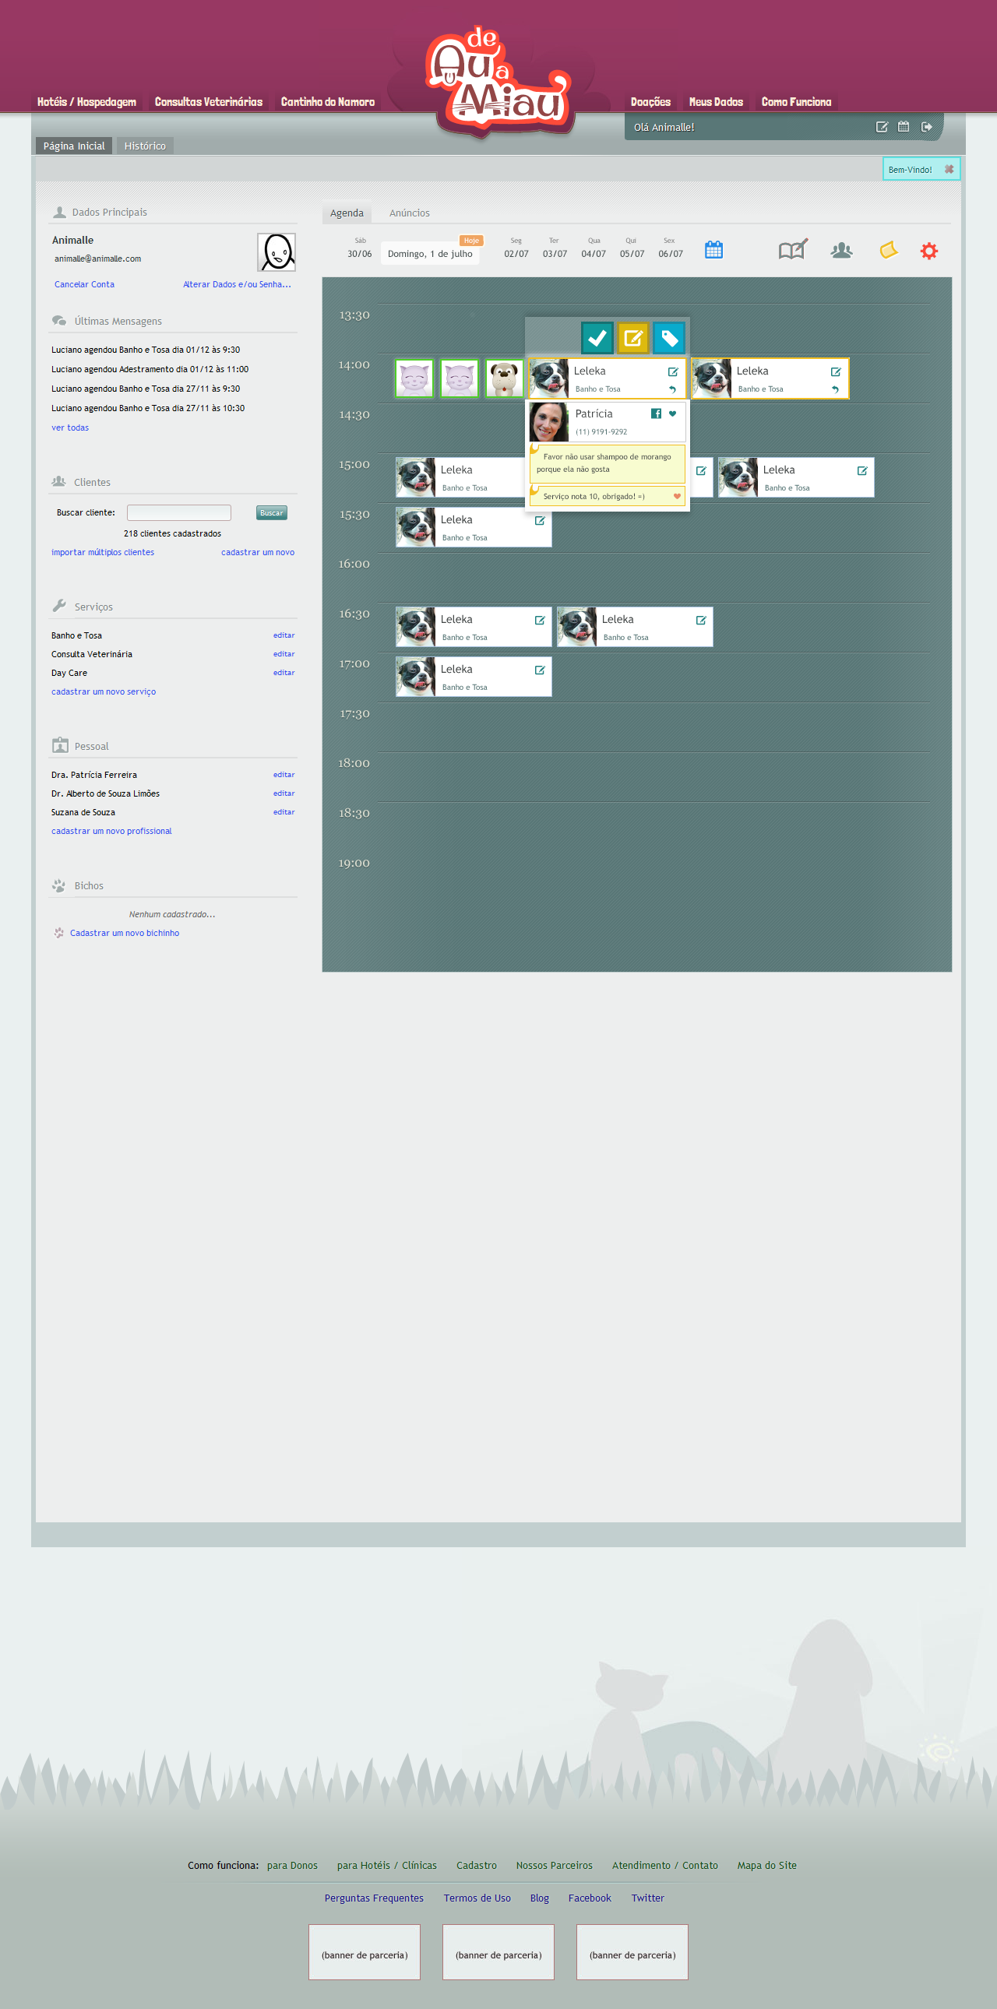Viewport: 997px width, 2009px height.
Task: Click edit icon on second 16:30 Leleka card
Action: (x=700, y=620)
